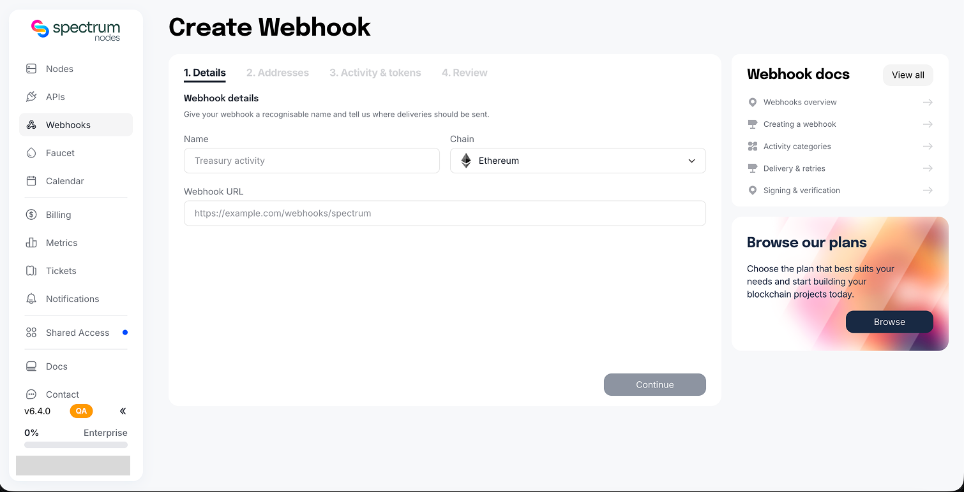This screenshot has width=964, height=492.
Task: Click the 0% usage progress bar
Action: (x=76, y=445)
